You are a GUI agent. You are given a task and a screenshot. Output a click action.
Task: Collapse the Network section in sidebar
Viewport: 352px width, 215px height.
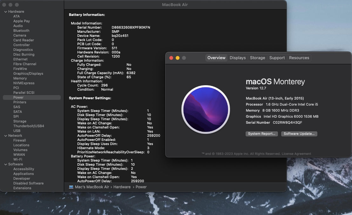(5, 136)
